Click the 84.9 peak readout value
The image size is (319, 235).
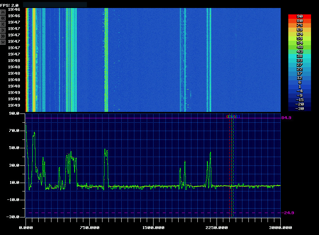[x=286, y=118]
